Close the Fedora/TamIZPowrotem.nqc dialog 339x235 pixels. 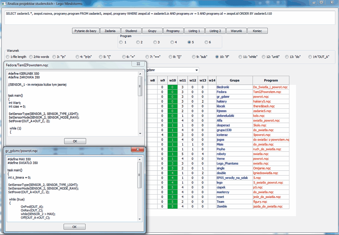pyautogui.click(x=138, y=64)
